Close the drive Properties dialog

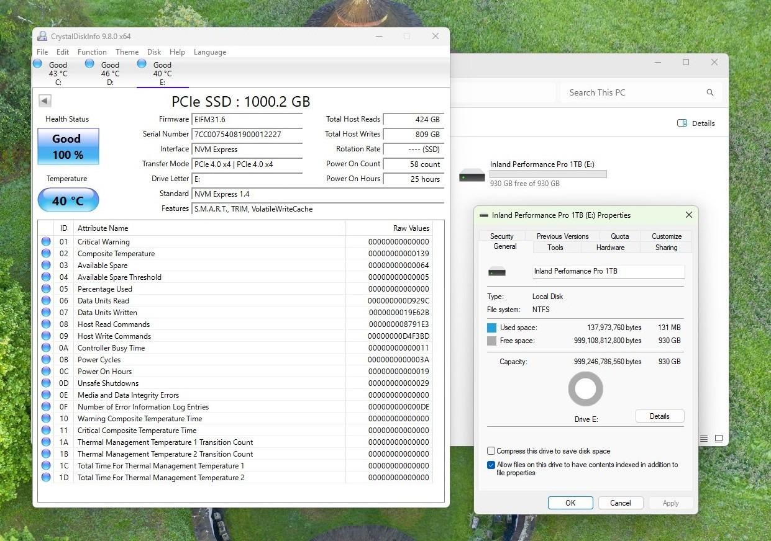click(x=688, y=215)
